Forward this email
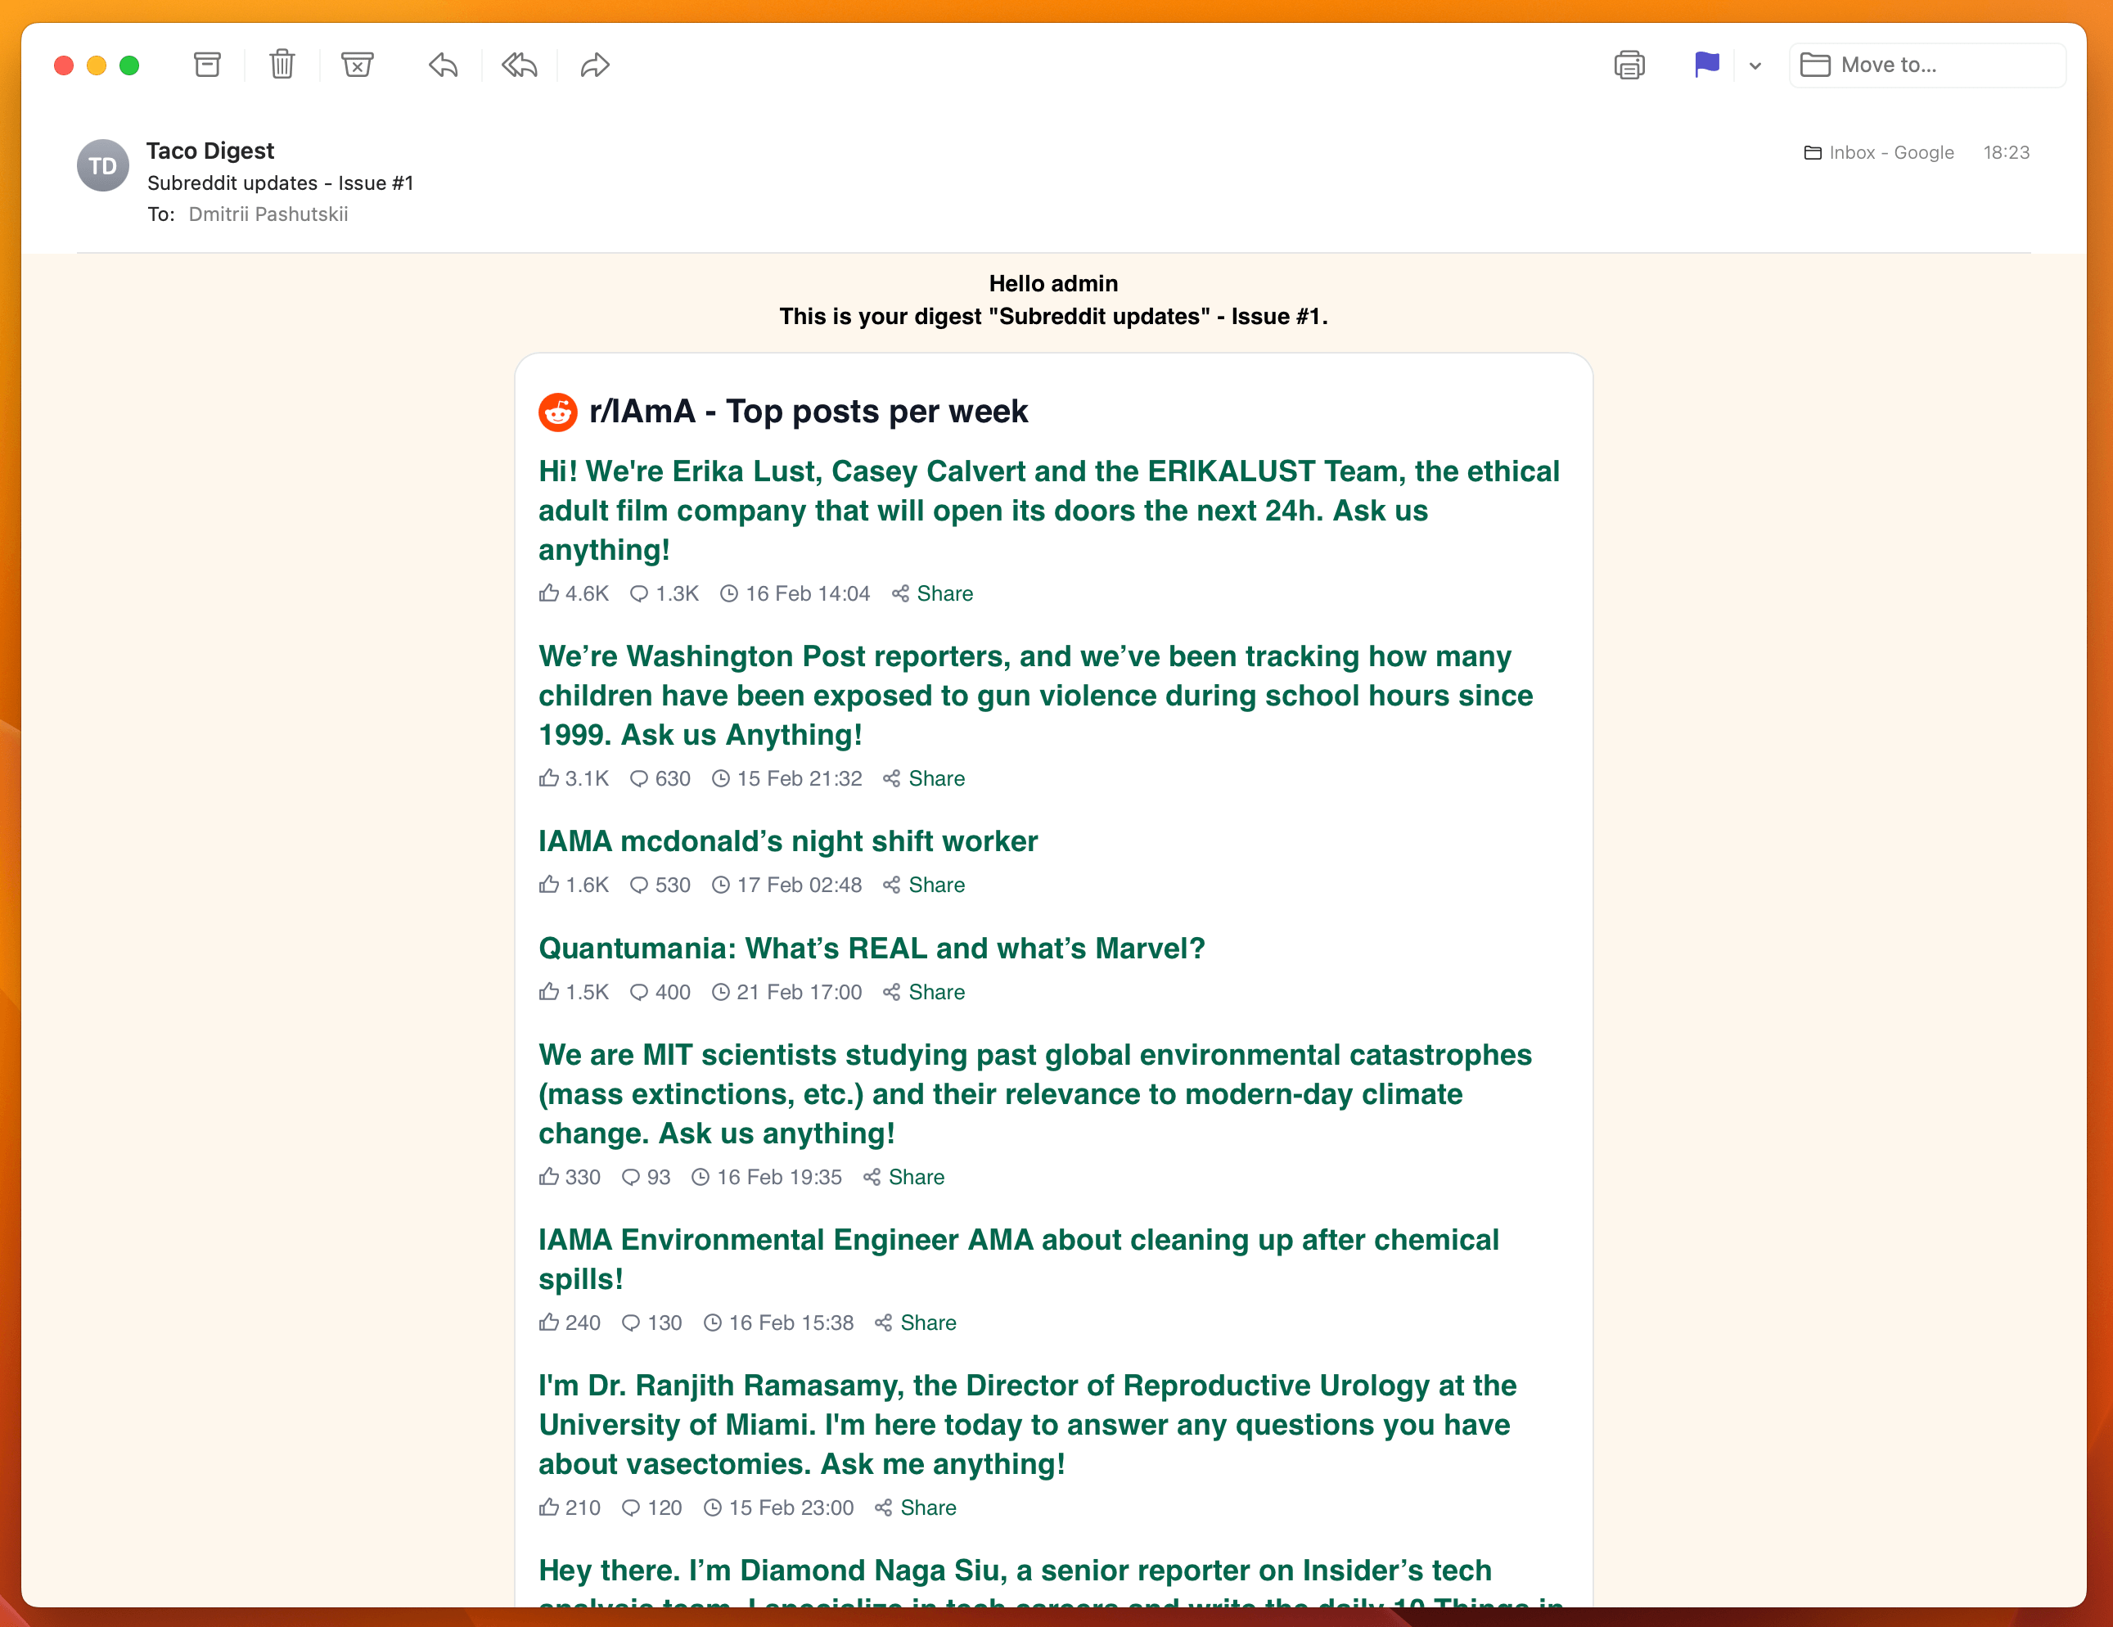 [x=594, y=65]
